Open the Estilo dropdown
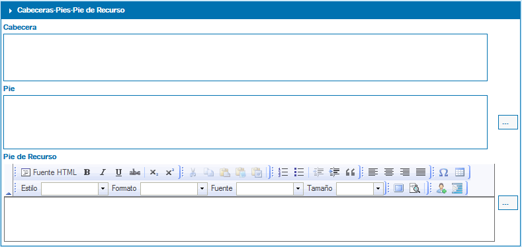Viewport: 522px width, 247px height. tap(103, 189)
